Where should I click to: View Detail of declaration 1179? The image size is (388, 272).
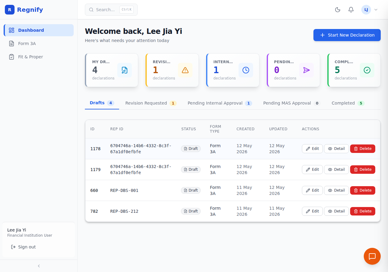[336, 170]
